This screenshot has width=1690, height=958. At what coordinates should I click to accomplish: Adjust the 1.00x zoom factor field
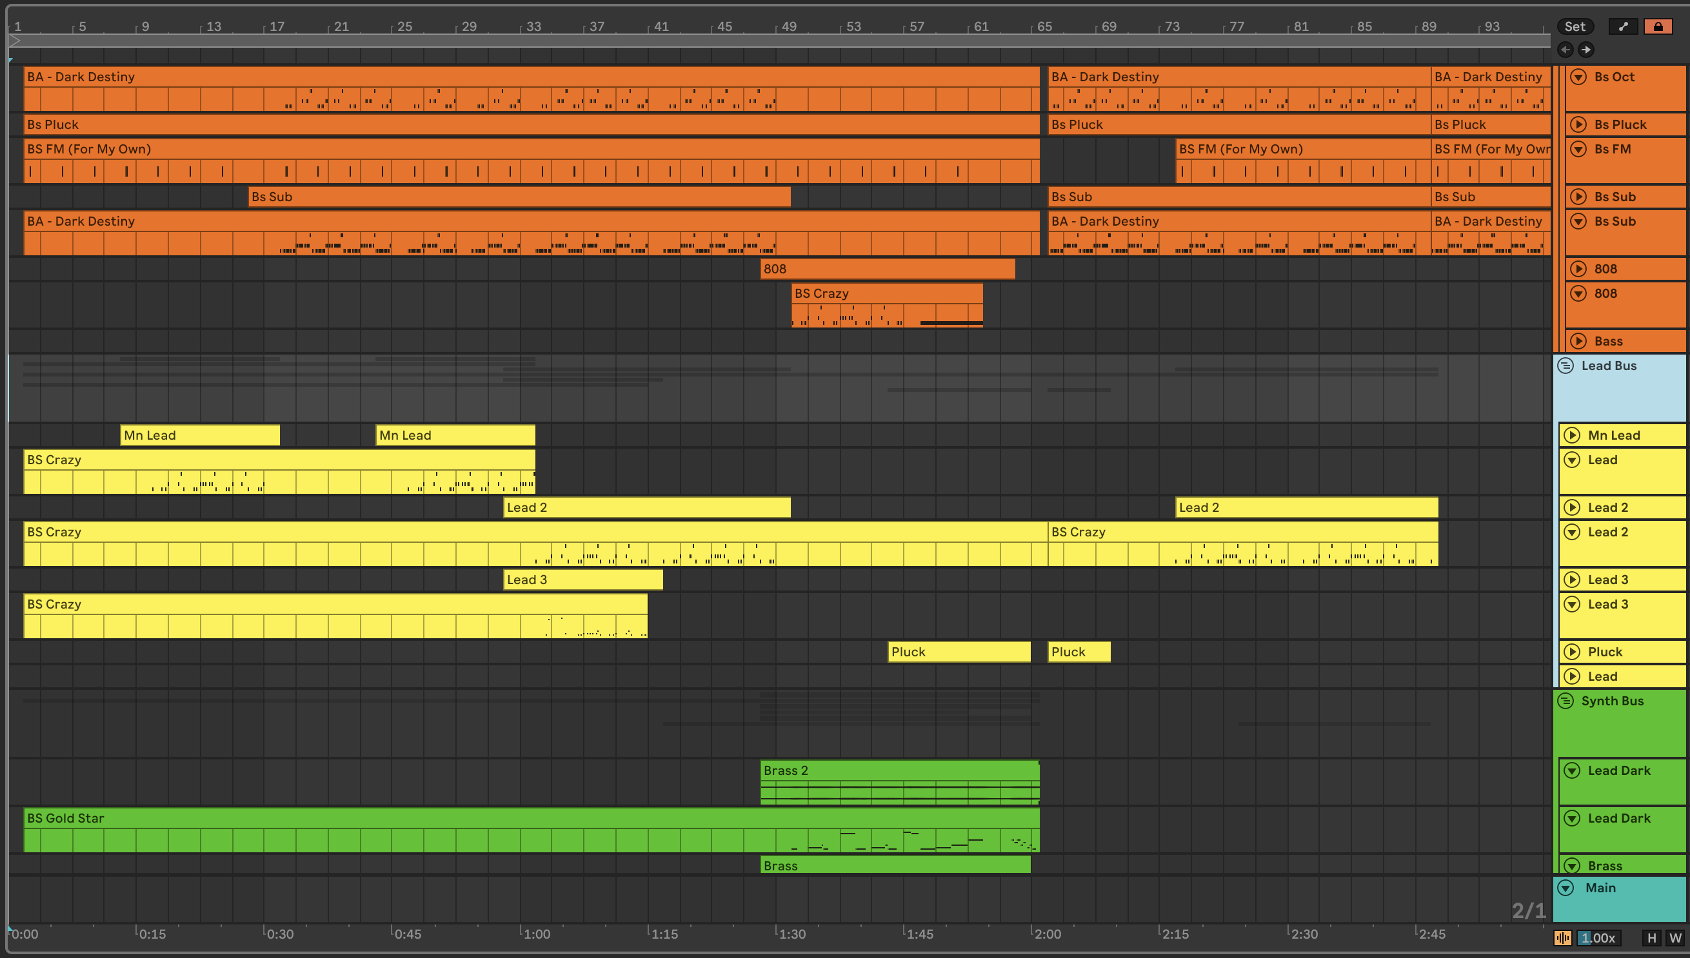click(x=1598, y=937)
